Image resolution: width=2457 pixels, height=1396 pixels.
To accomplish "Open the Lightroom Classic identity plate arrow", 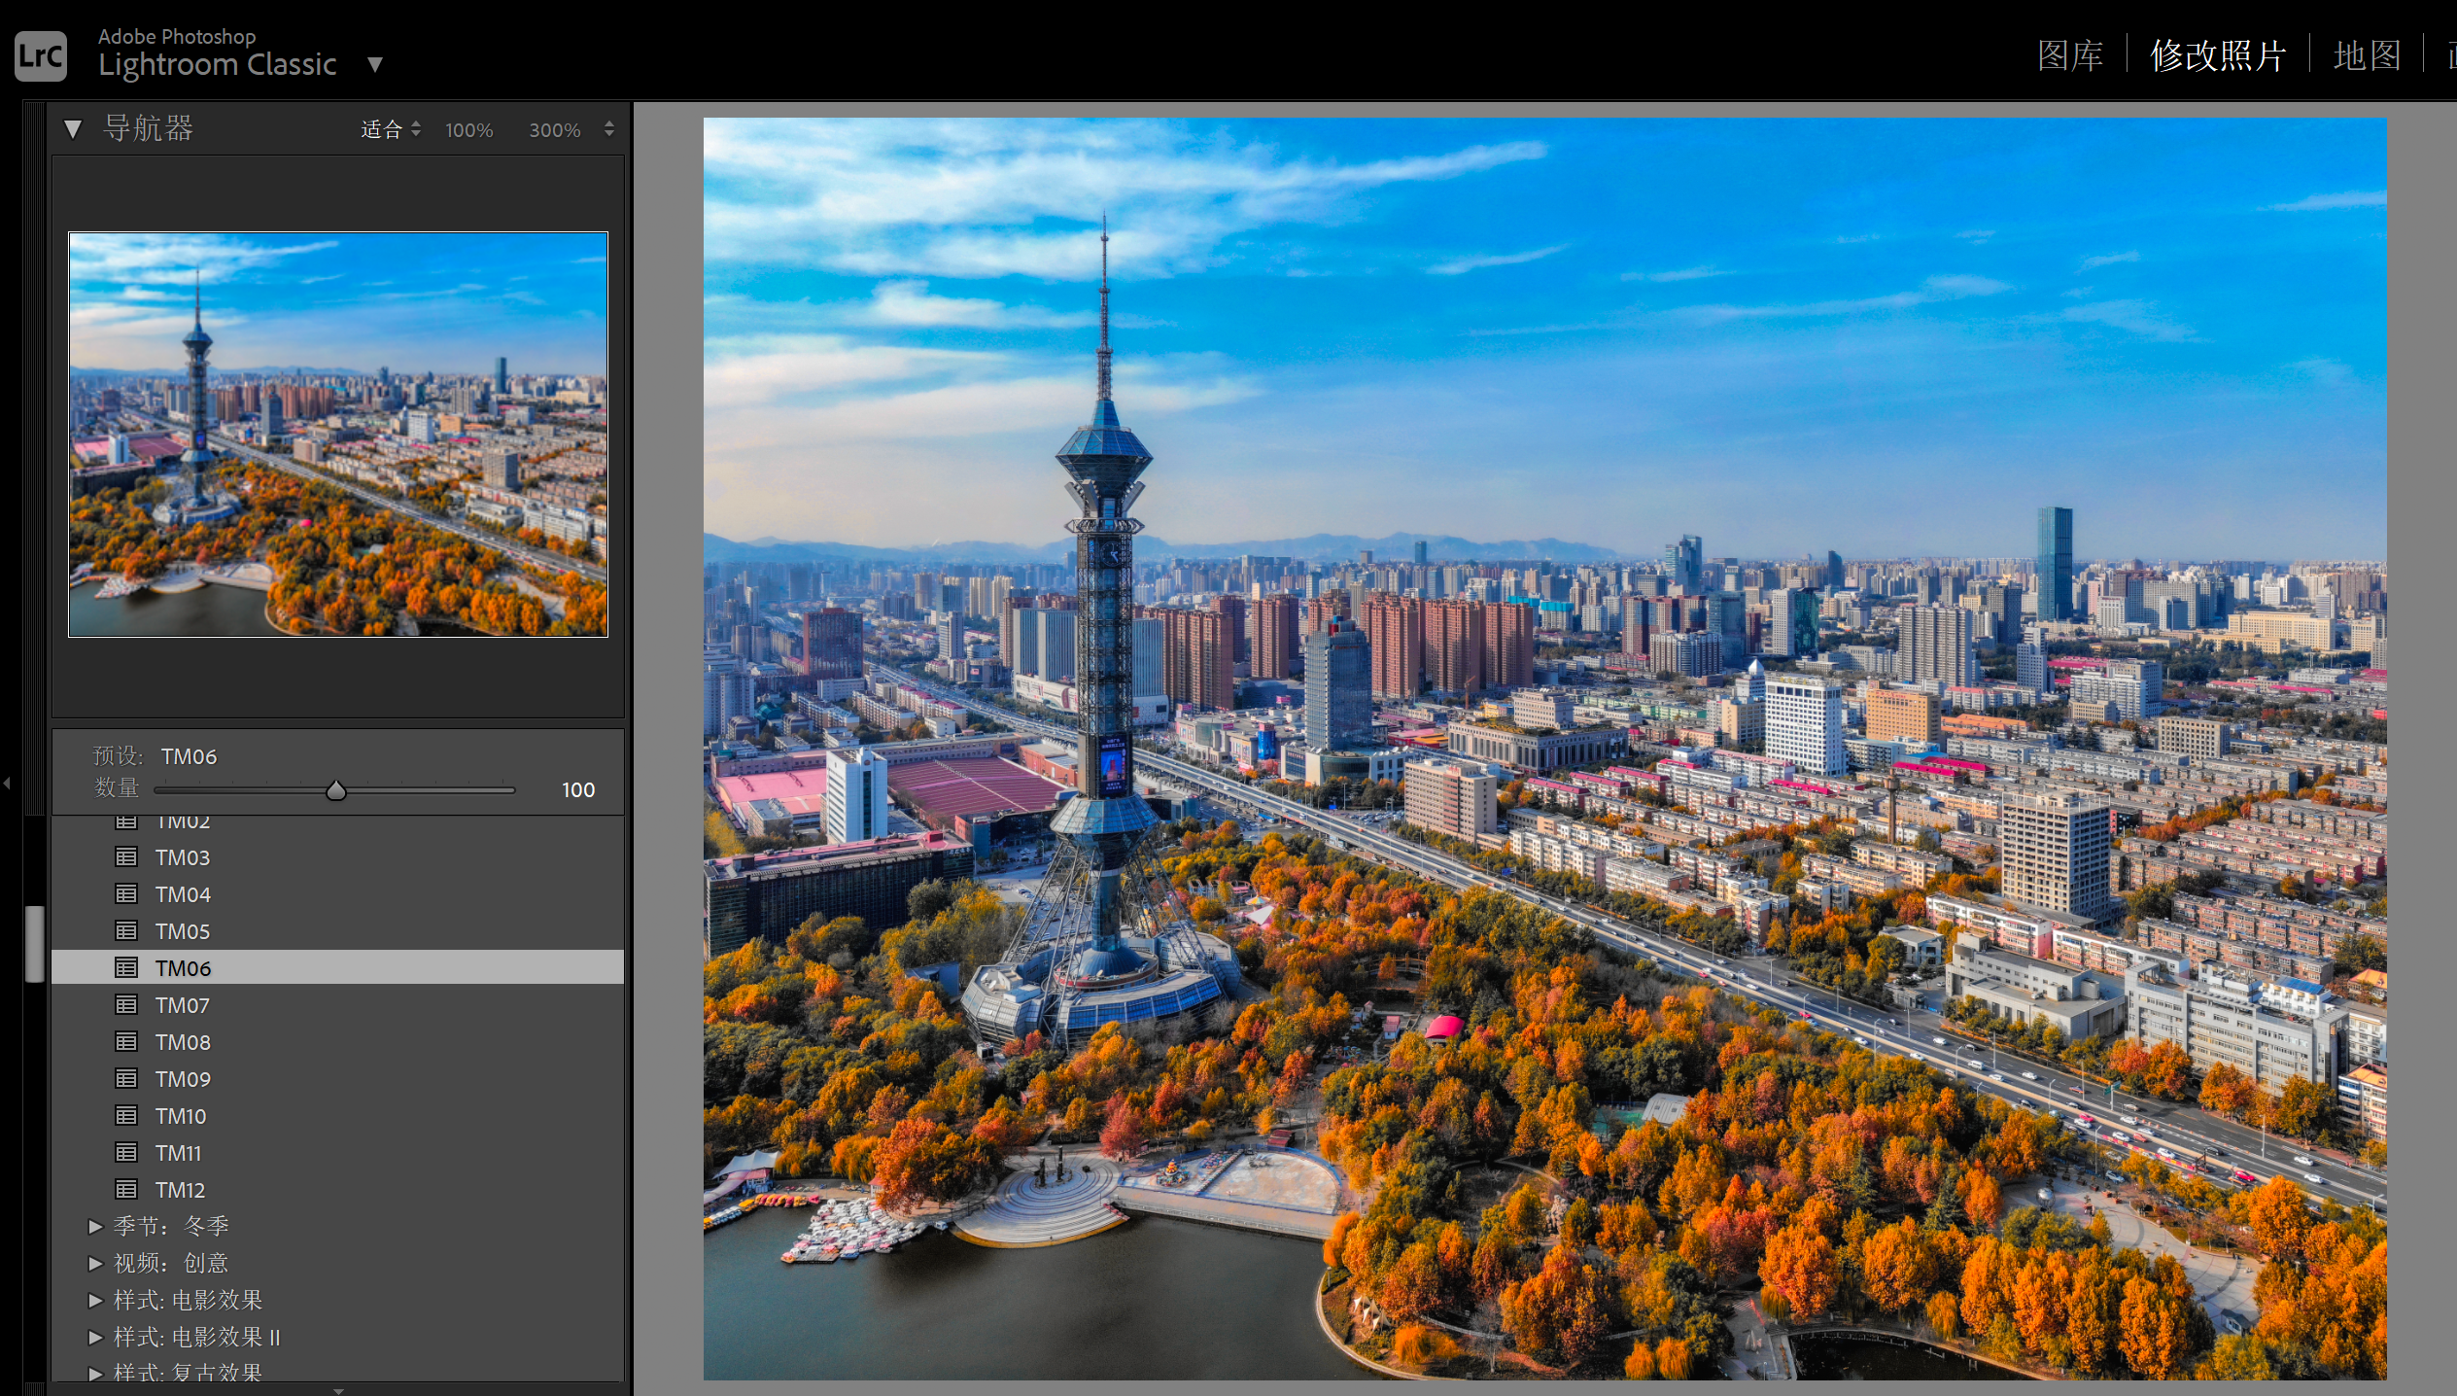I will (375, 65).
